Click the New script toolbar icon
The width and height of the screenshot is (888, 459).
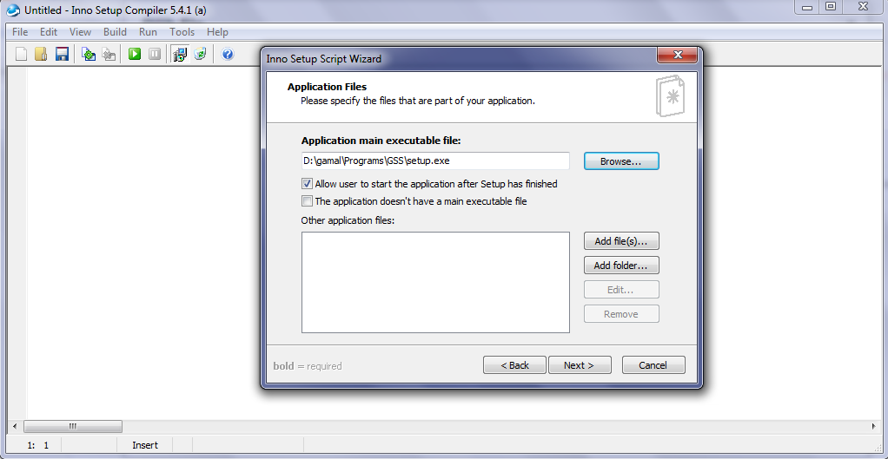coord(21,55)
